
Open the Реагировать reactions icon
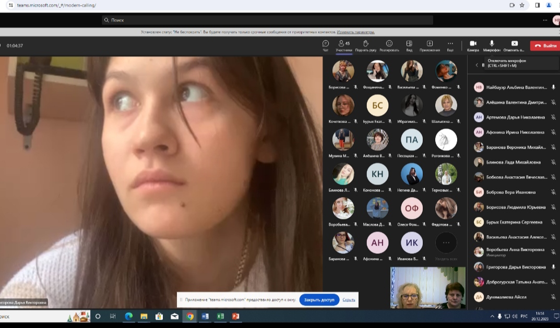click(x=389, y=44)
